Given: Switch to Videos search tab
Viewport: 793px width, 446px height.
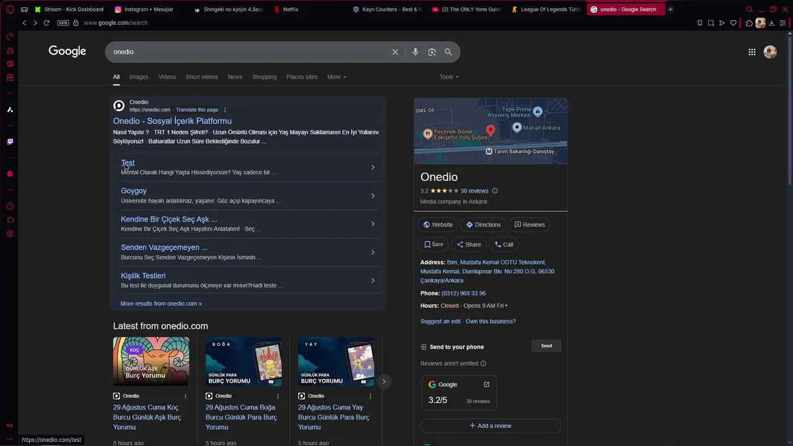Looking at the screenshot, I should click(167, 77).
